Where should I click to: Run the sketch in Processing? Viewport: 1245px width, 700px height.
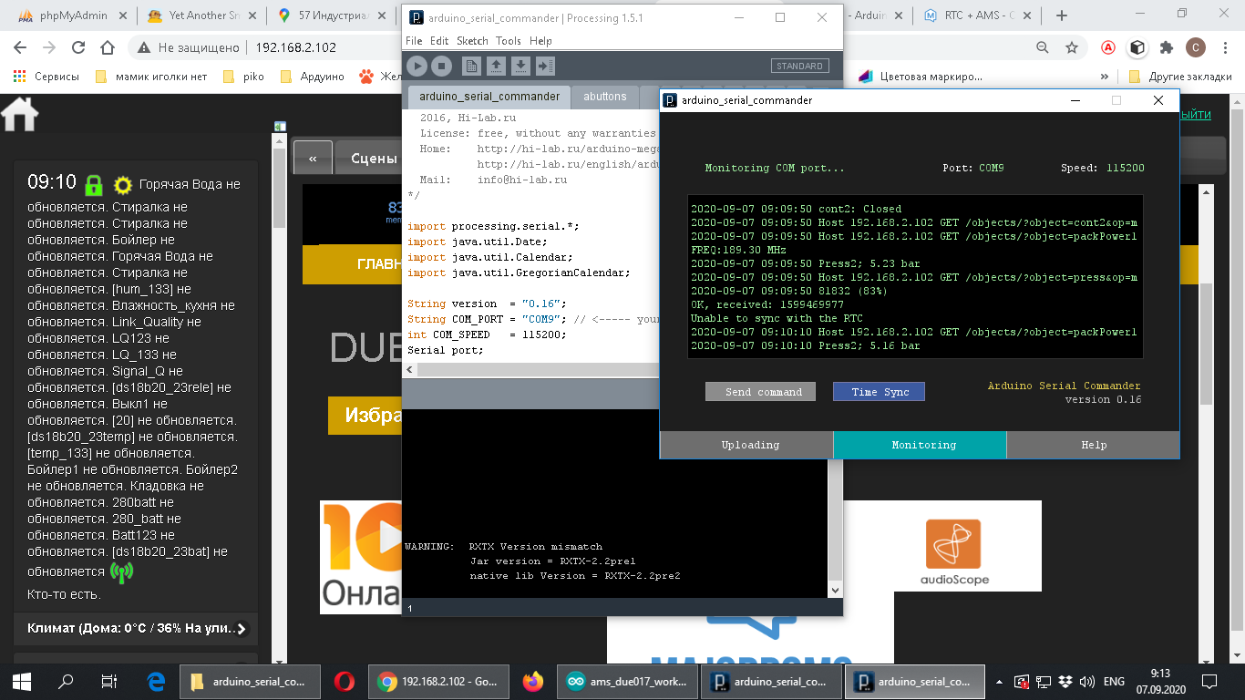[x=417, y=66]
